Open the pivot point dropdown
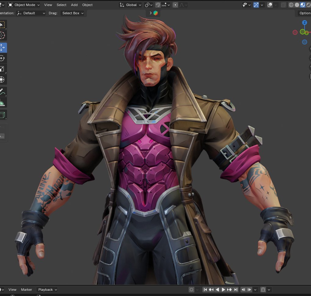 [x=148, y=5]
